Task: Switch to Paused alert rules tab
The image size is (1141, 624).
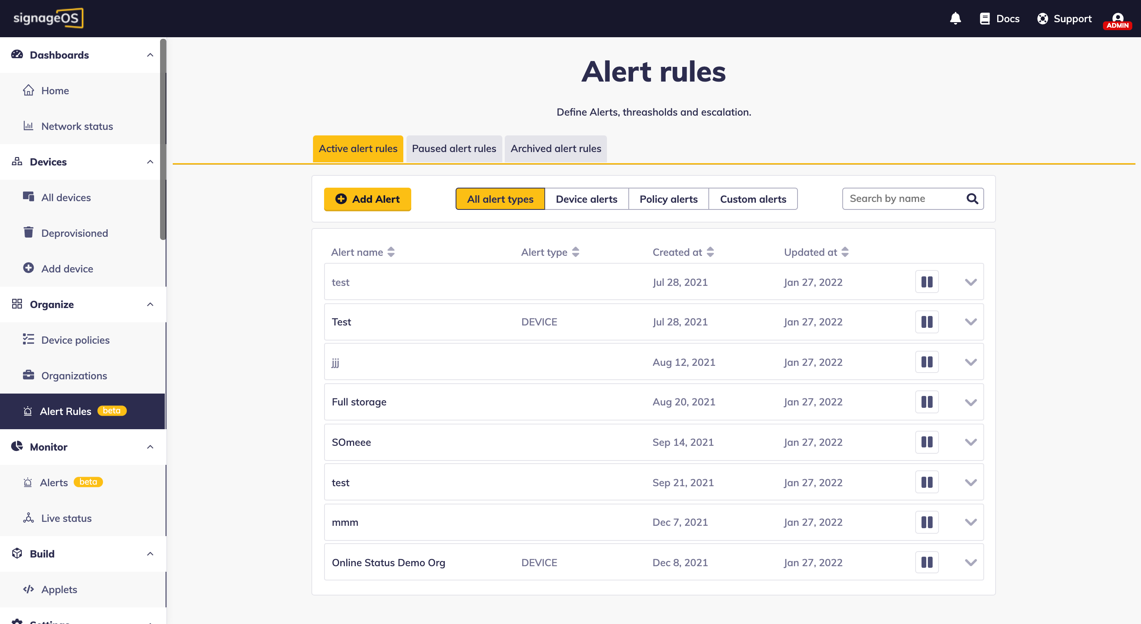Action: tap(454, 149)
